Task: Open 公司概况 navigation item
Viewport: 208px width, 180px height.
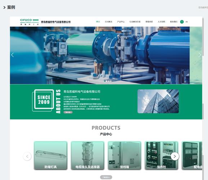Action: coord(109,22)
